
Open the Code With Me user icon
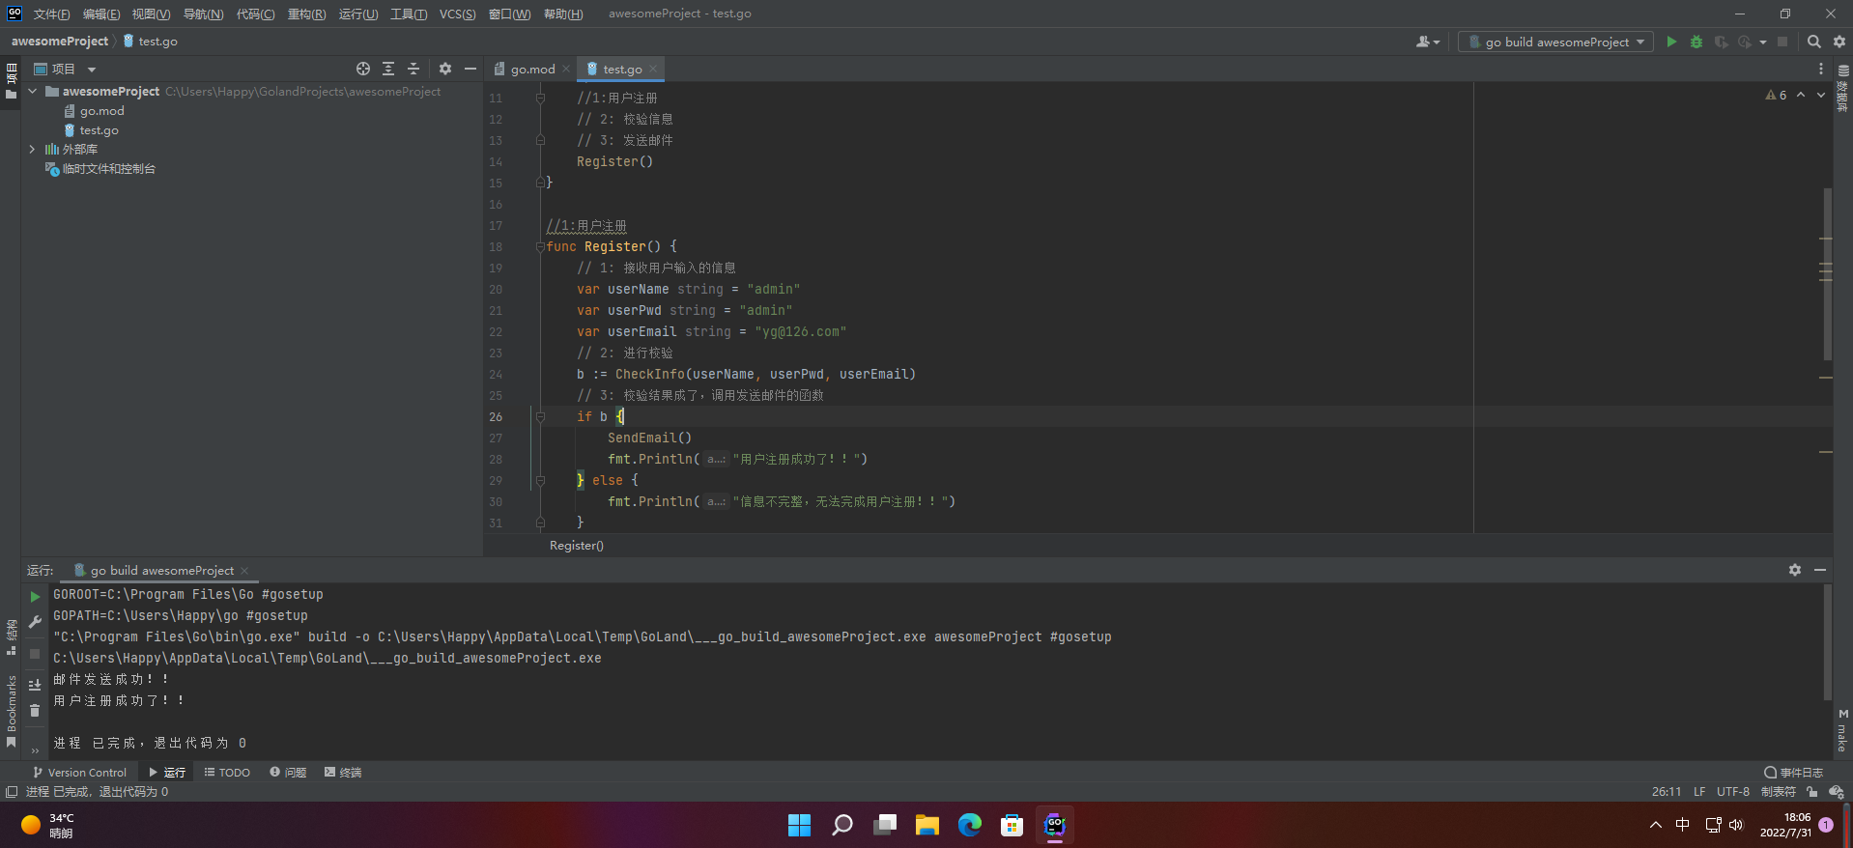tap(1427, 42)
